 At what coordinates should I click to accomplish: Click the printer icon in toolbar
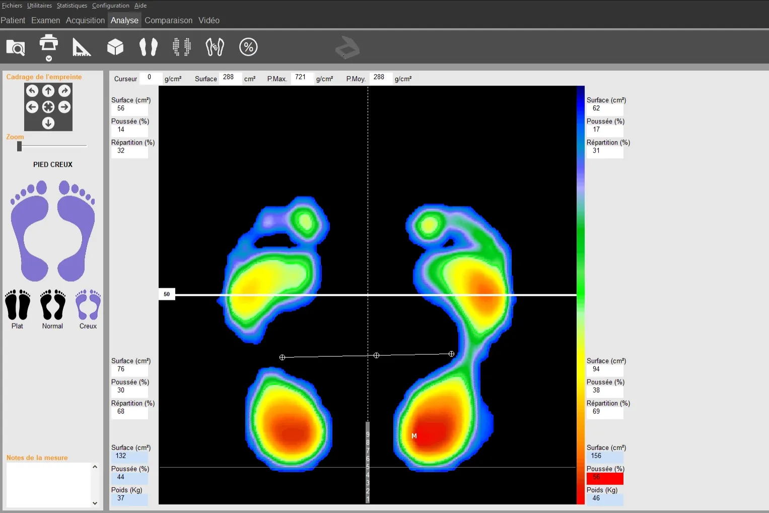[x=48, y=43]
